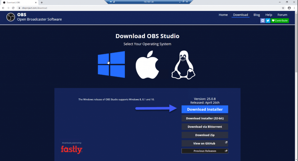Screen dimensions: 298x161
Task: Bookmark page with the star icon
Action: click(x=283, y=8)
